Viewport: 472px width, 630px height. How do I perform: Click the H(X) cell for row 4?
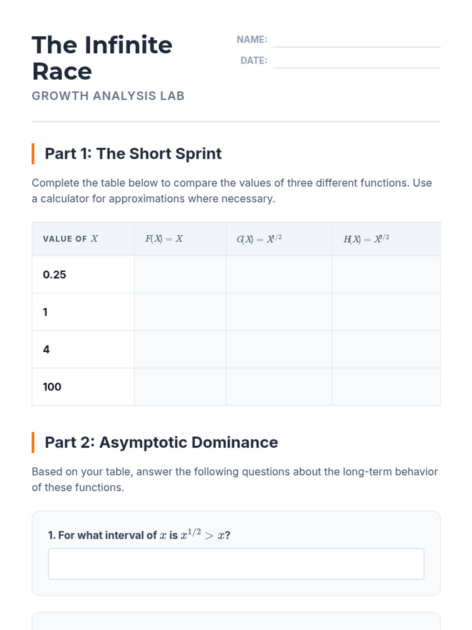coord(386,349)
